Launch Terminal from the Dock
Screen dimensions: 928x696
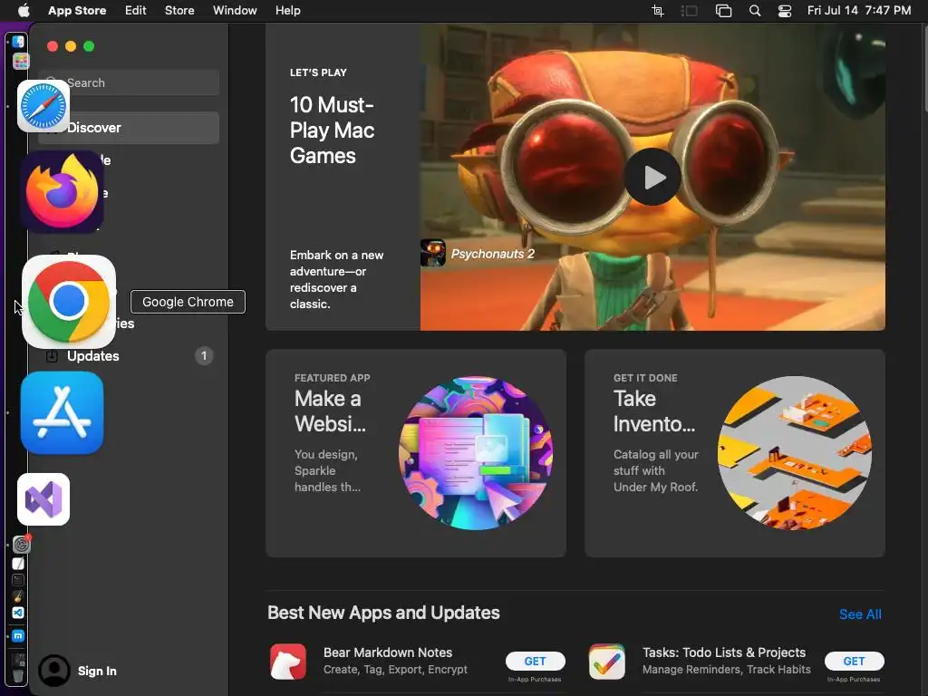click(18, 580)
